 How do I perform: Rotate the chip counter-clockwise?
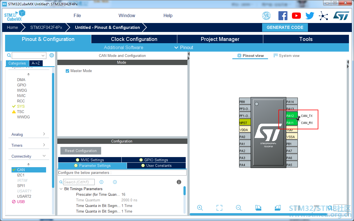pos(278,208)
